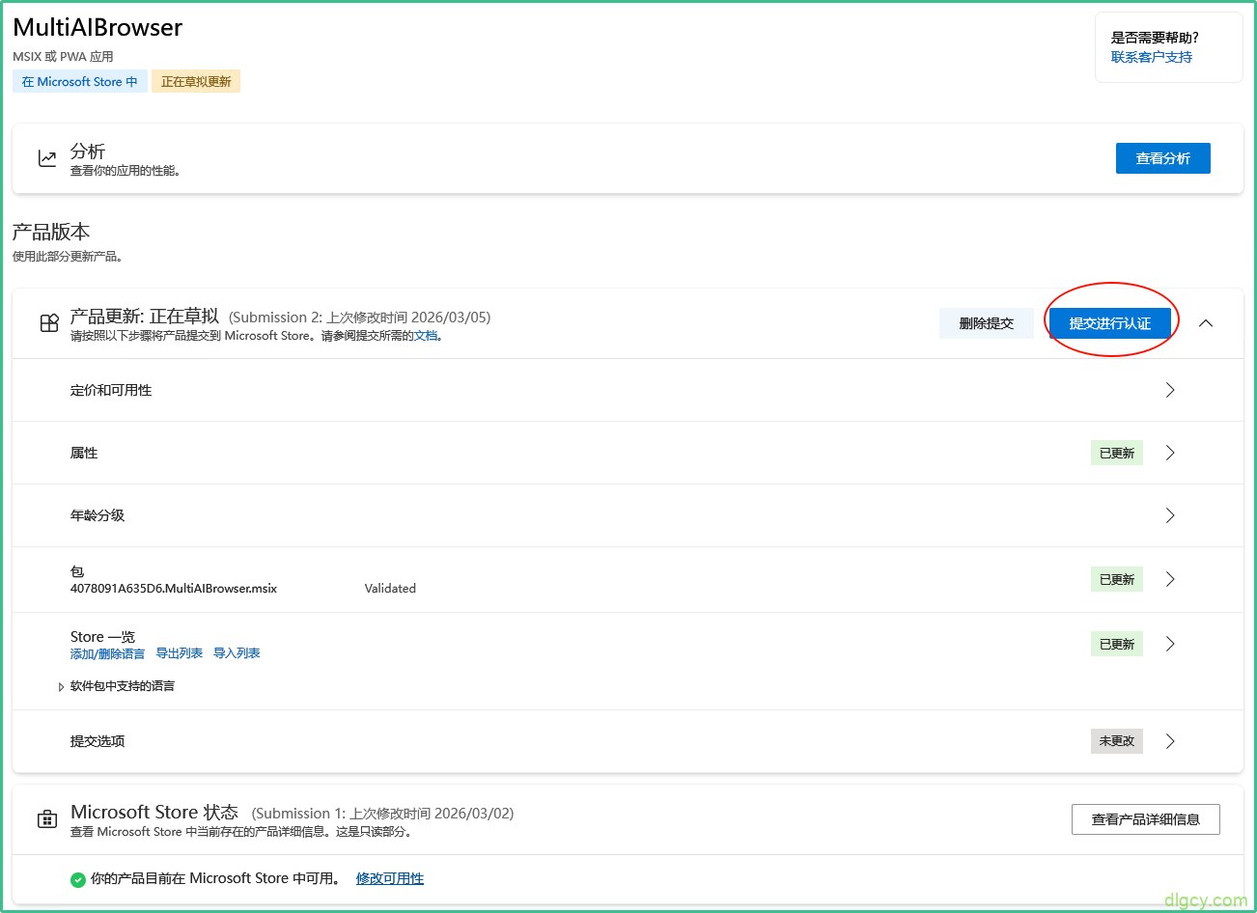The height and width of the screenshot is (913, 1257).
Task: Collapse the 产品更新 section using its chevron
Action: click(1205, 323)
